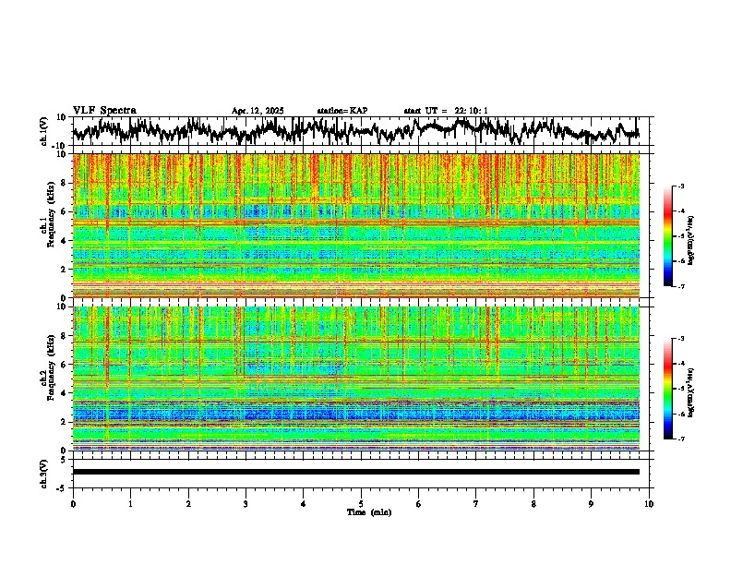Image resolution: width=731 pixels, height=565 pixels.
Task: Click time axis tick label "4"
Action: pos(304,504)
